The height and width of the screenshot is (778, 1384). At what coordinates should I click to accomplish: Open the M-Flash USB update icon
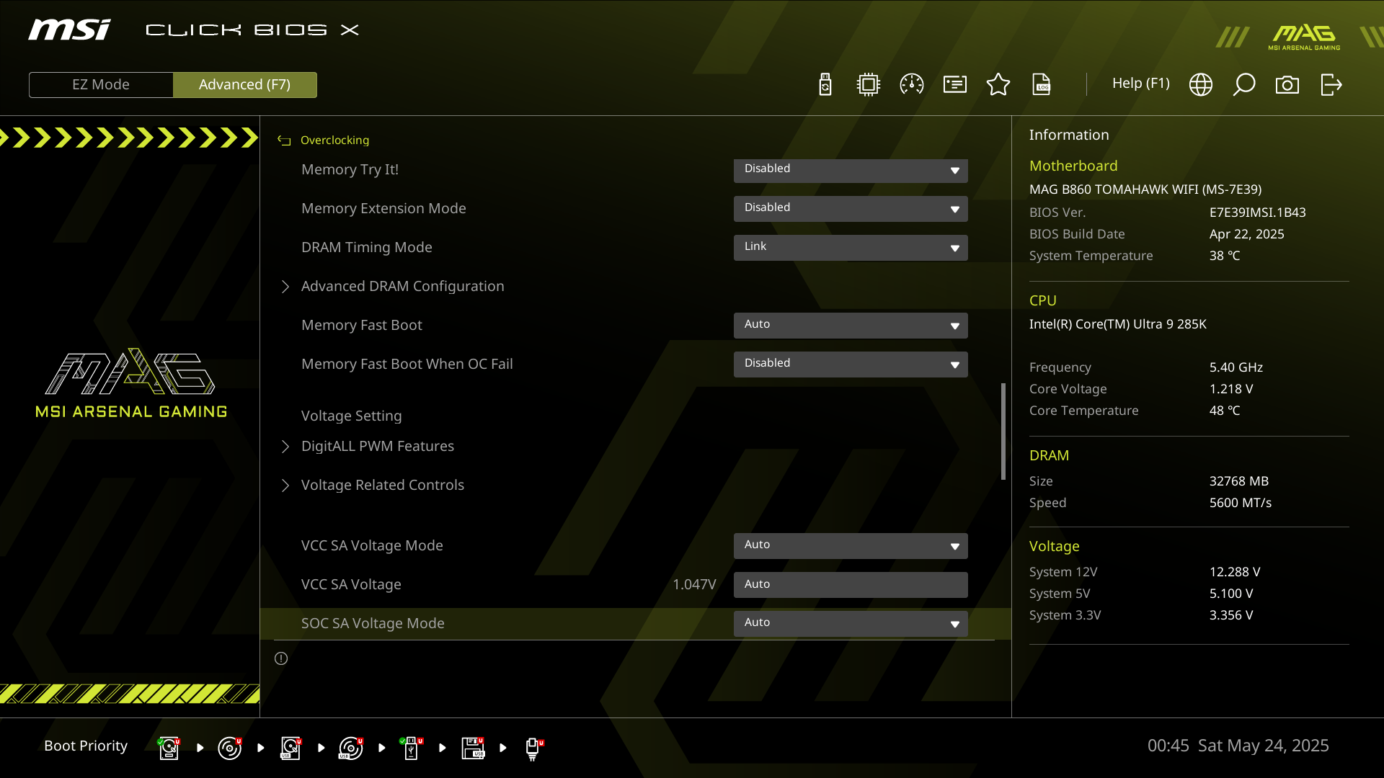pos(825,84)
